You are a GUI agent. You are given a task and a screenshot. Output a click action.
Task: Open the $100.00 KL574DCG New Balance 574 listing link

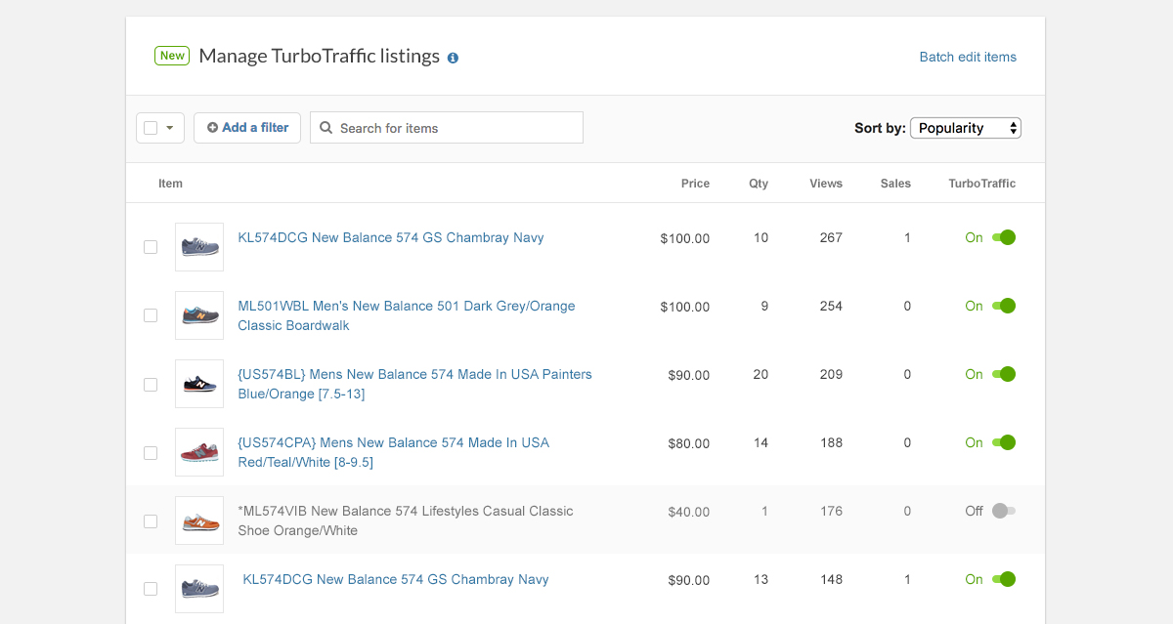pyautogui.click(x=391, y=237)
